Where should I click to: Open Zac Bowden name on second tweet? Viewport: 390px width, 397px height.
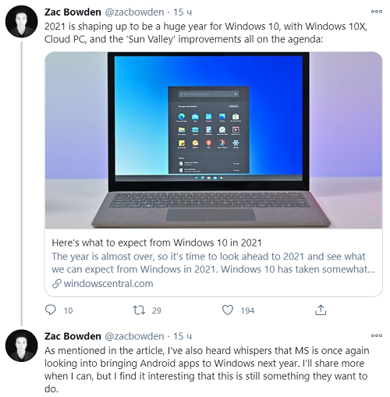click(x=73, y=336)
